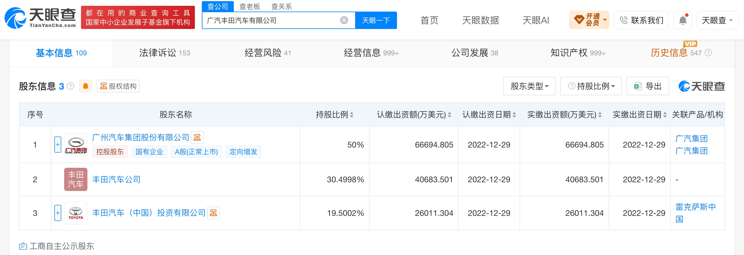Open the notification bell in the header
744x255 pixels.
(x=683, y=20)
